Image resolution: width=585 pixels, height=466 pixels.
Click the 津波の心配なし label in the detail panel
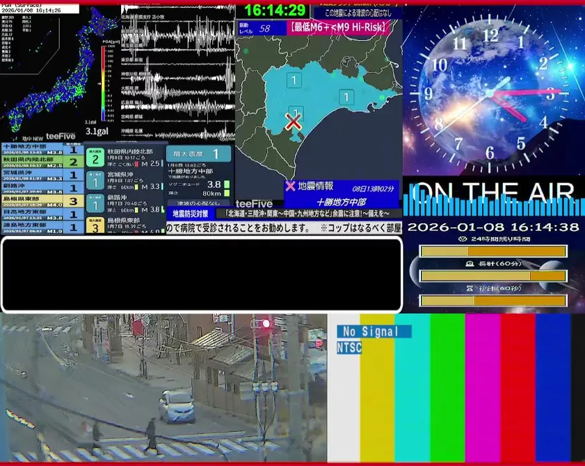pyautogui.click(x=198, y=203)
